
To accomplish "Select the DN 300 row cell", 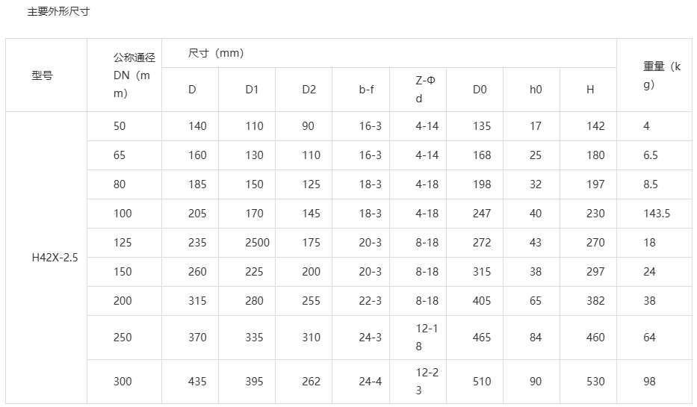I will (x=125, y=382).
